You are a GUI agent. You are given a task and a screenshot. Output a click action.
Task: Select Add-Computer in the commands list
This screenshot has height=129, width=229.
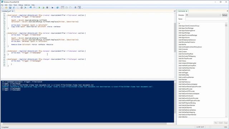click(x=183, y=49)
